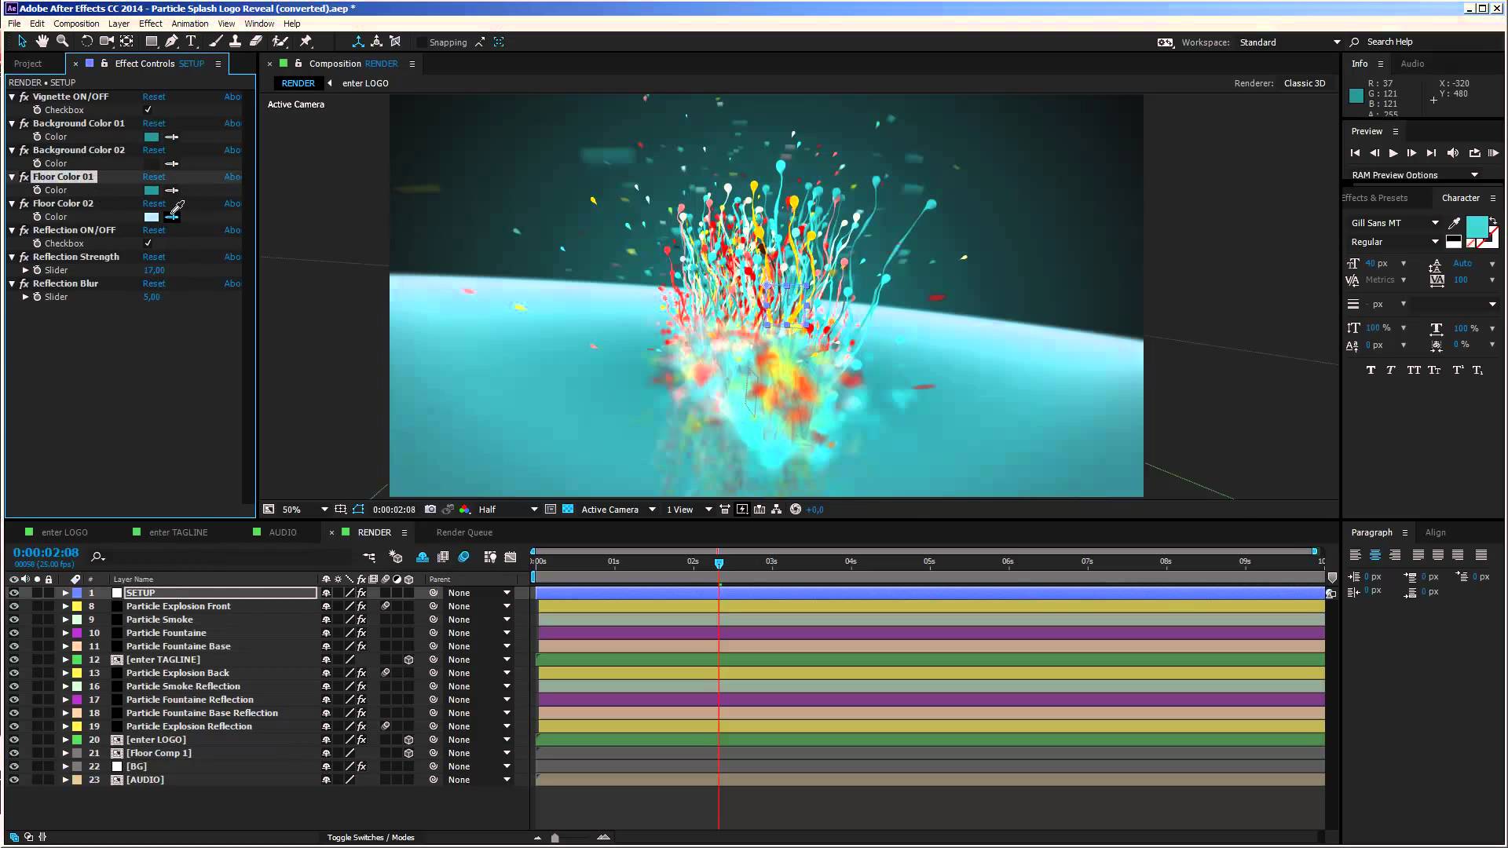Screen dimensions: 1508x848
Task: Mute audio in Preview panel
Action: coord(1453,153)
